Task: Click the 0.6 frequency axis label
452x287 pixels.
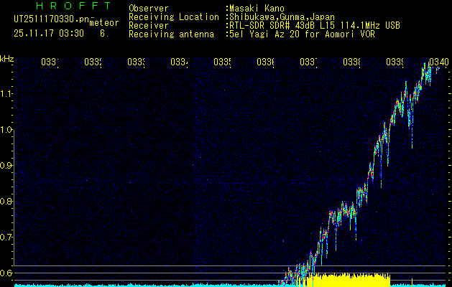Action: pyautogui.click(x=7, y=273)
